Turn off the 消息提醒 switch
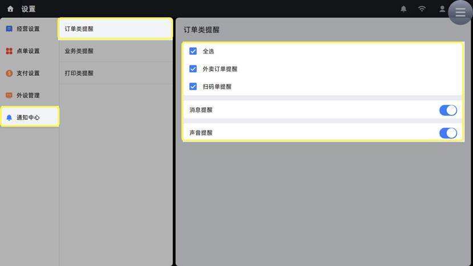Viewport: 473px width, 266px height. pos(448,110)
